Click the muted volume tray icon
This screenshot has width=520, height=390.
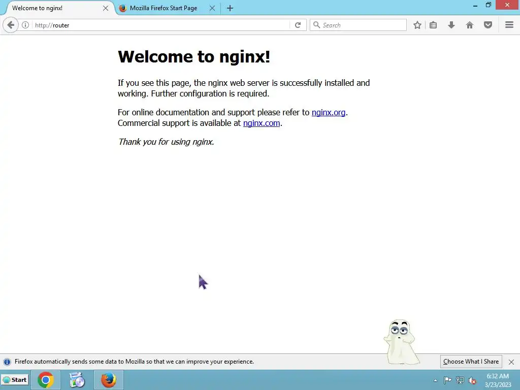click(472, 381)
